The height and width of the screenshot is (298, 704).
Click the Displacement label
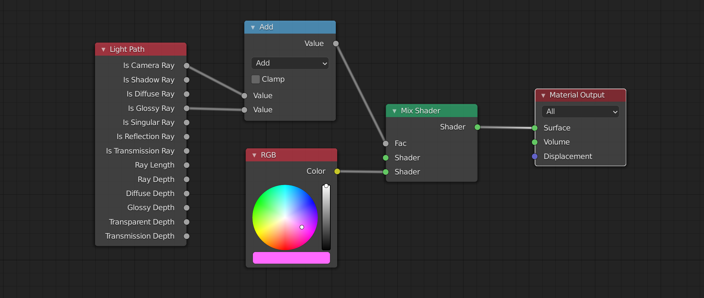click(x=568, y=157)
